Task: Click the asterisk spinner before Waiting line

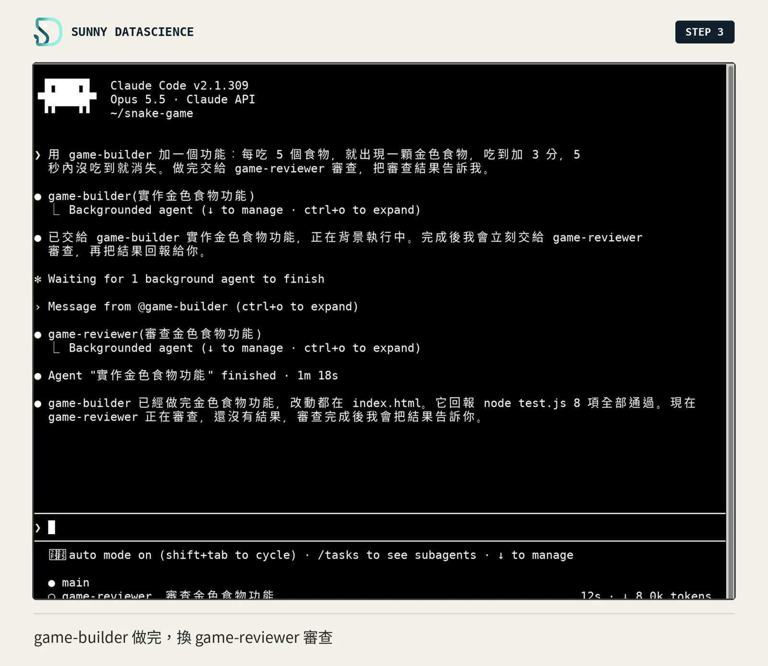Action: click(38, 279)
